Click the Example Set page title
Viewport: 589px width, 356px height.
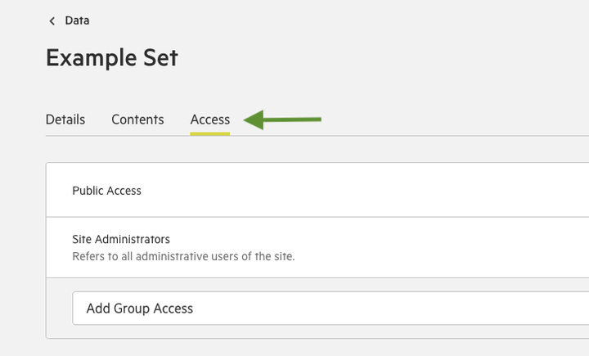coord(111,58)
